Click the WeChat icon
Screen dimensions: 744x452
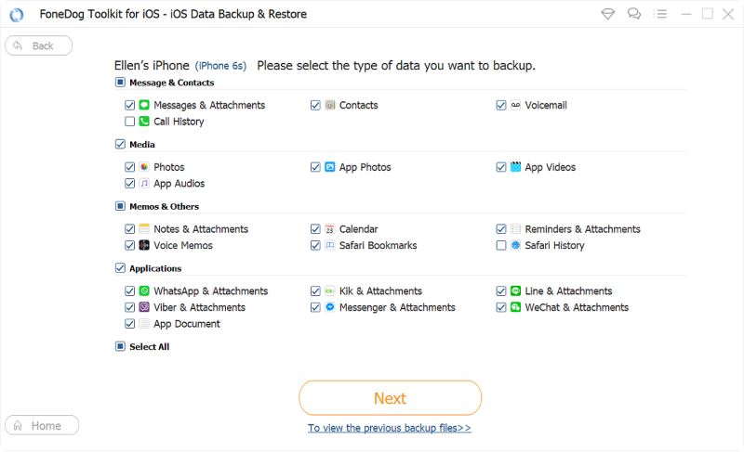pyautogui.click(x=515, y=307)
